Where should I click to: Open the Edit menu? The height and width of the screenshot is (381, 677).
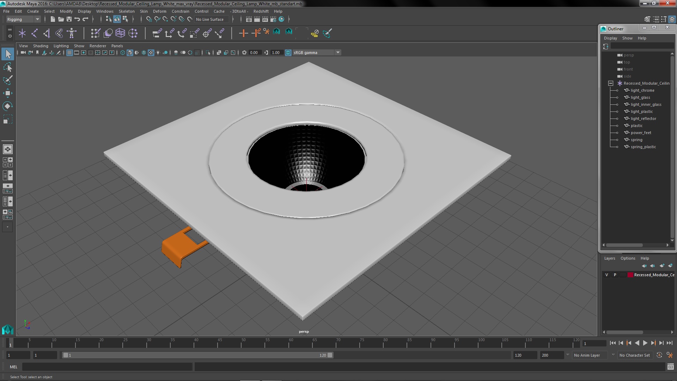point(18,11)
